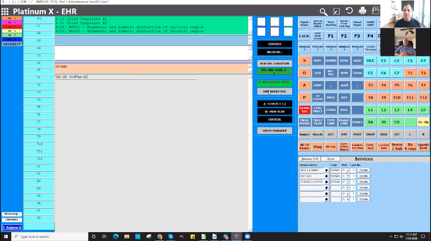This screenshot has width=431, height=241.
Task: Open File Explorer from the taskbar
Action: pos(127,237)
